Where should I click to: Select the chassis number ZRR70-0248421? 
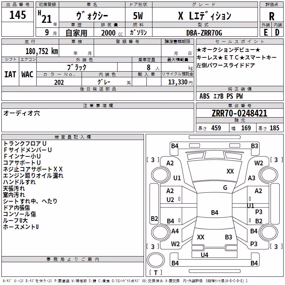239,113
